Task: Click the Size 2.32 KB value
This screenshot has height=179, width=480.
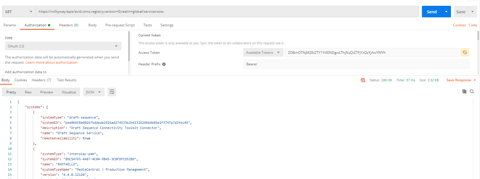Action: click(x=433, y=80)
